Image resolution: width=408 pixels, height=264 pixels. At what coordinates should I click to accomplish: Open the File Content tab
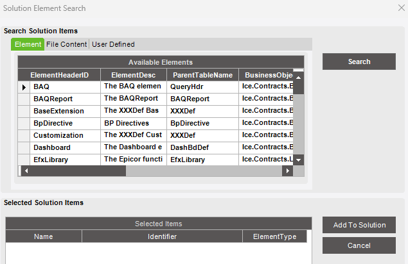point(67,44)
